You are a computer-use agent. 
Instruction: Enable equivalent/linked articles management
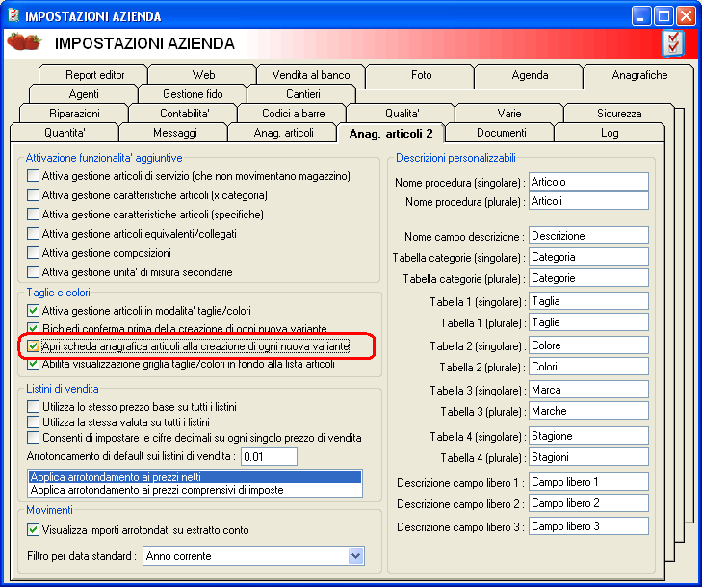coord(33,234)
